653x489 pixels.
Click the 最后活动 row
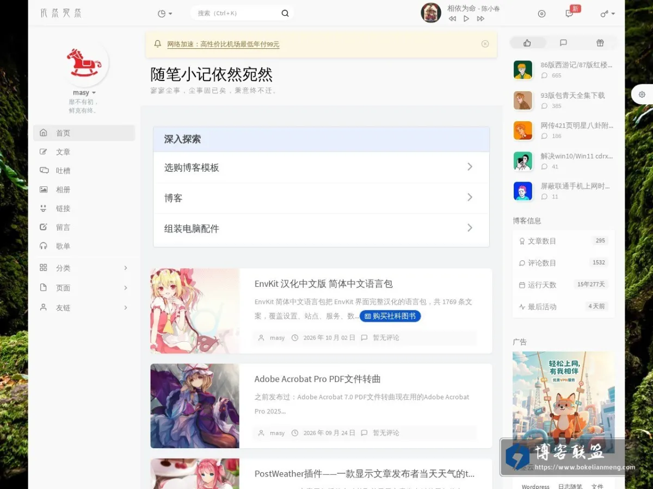click(564, 306)
